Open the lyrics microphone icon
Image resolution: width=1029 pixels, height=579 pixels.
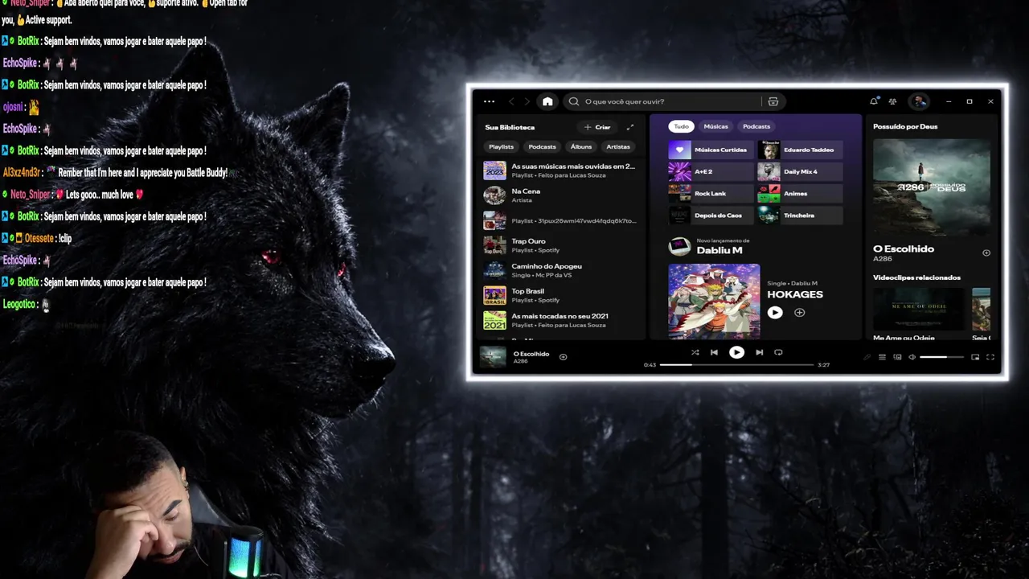point(867,357)
